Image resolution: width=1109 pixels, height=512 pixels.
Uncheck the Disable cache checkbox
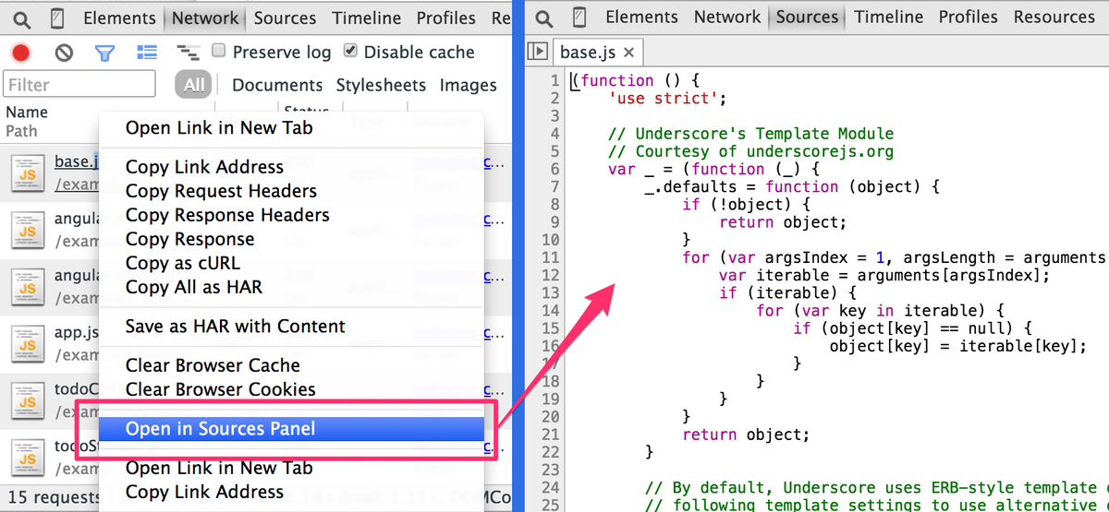coord(350,51)
